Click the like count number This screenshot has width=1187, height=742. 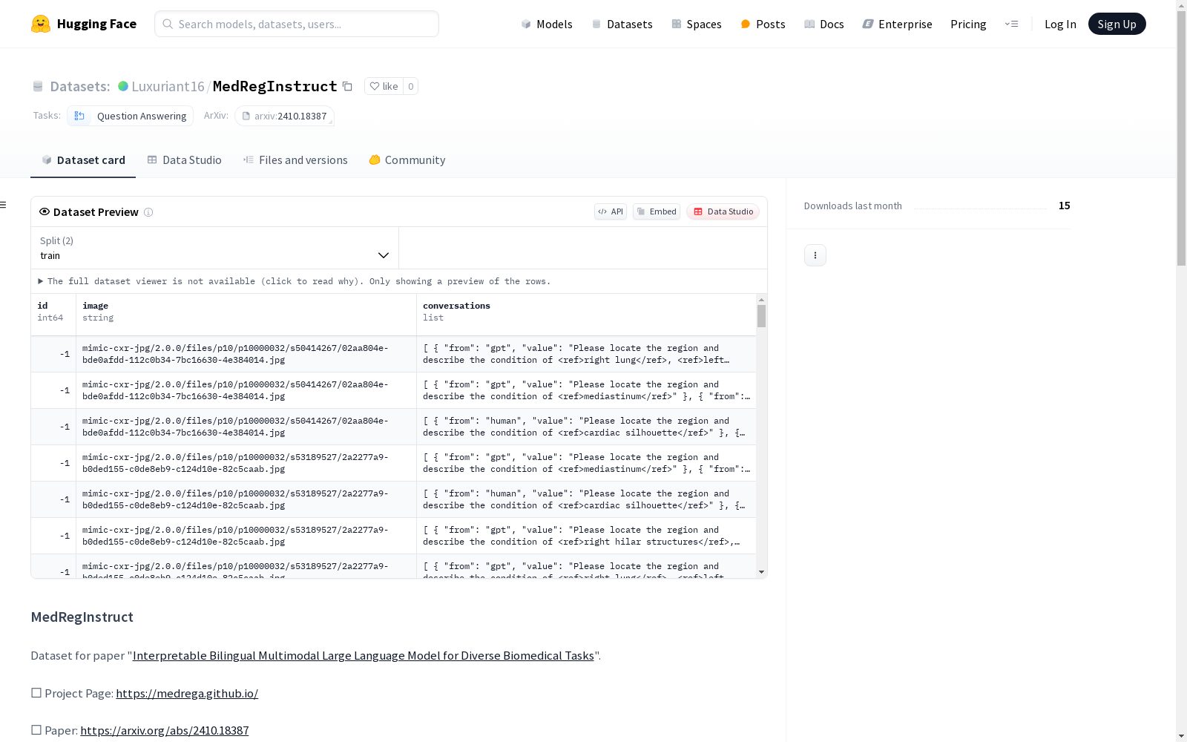point(411,86)
